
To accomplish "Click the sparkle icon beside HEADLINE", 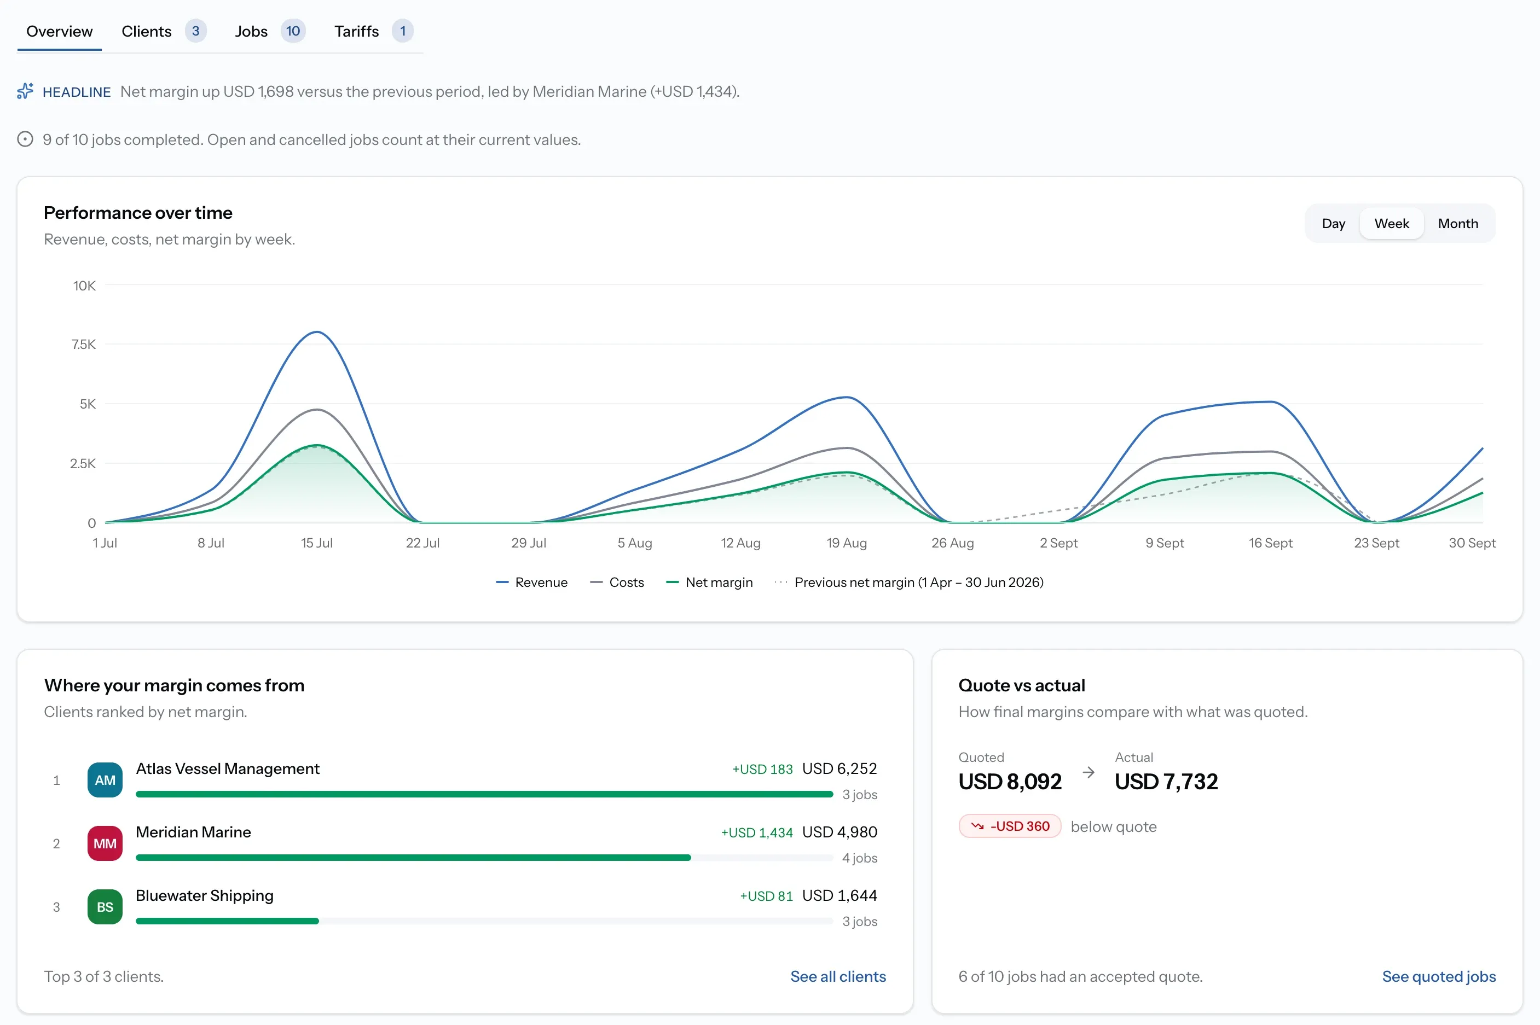I will (25, 91).
